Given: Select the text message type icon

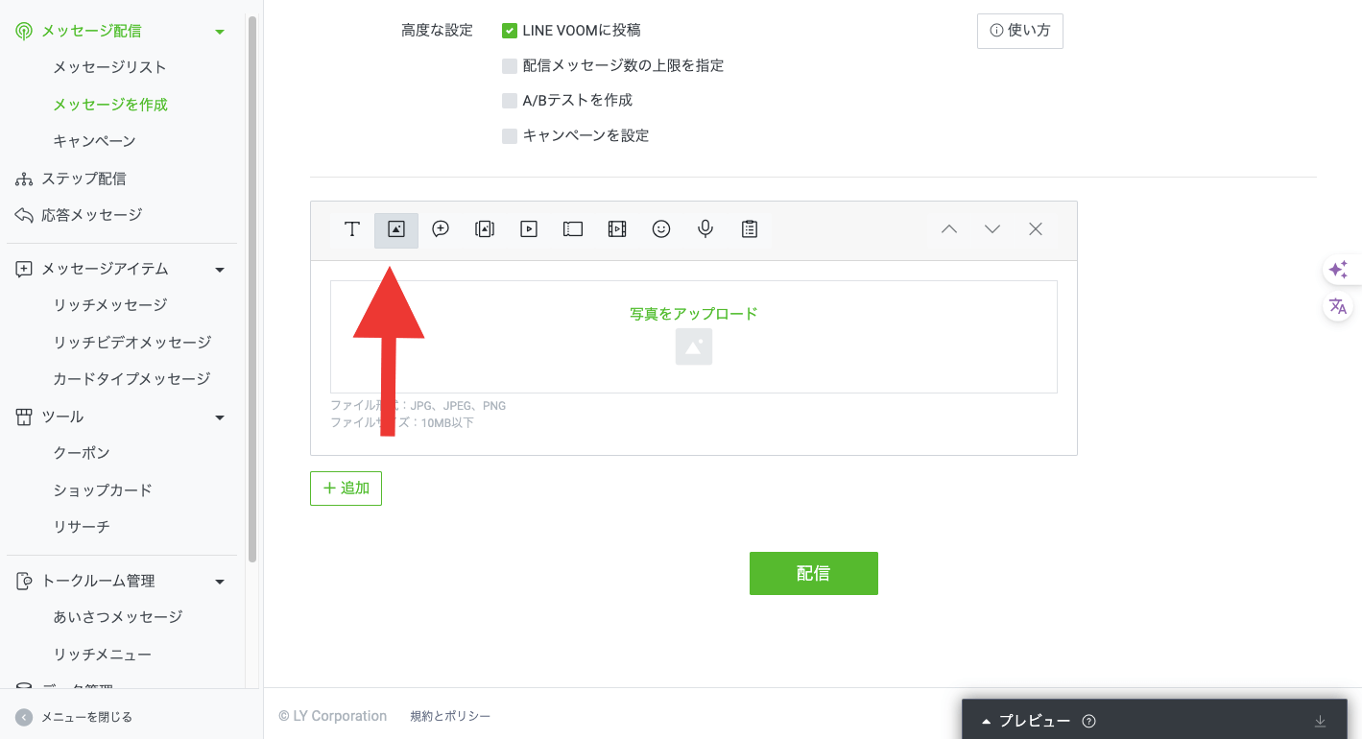Looking at the screenshot, I should [x=352, y=229].
